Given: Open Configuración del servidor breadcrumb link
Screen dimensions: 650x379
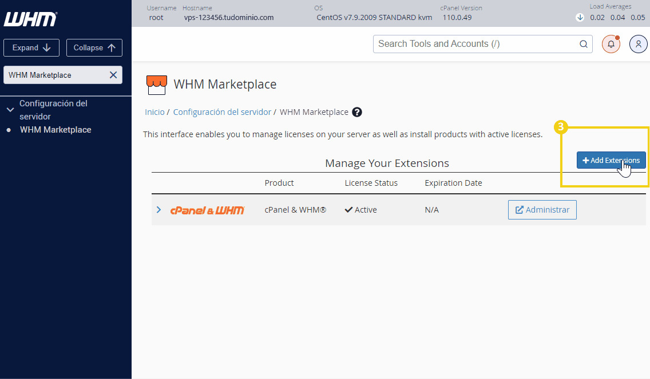Looking at the screenshot, I should 222,112.
